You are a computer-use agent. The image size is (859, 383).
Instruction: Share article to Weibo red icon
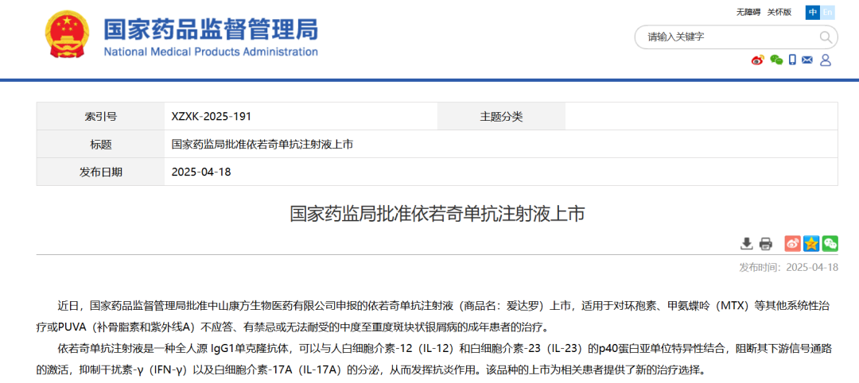(x=792, y=243)
